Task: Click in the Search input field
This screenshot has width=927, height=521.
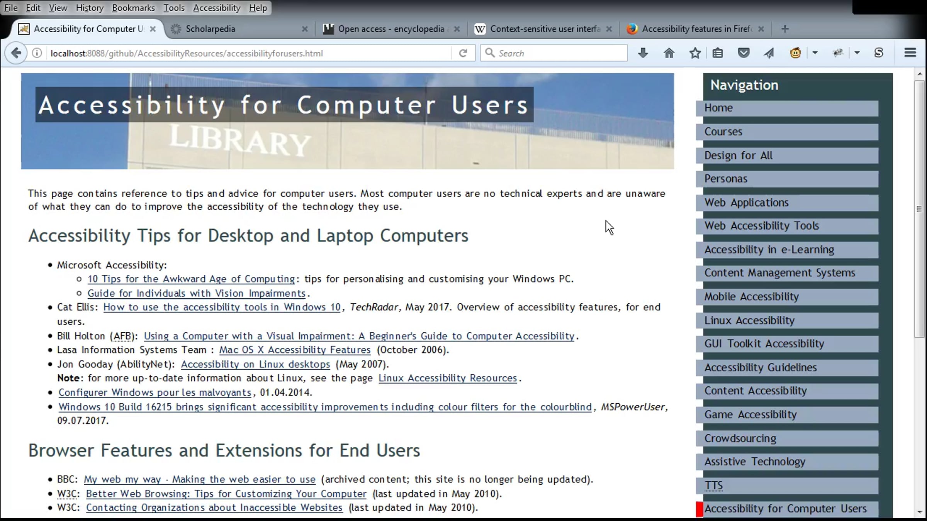Action: click(558, 53)
